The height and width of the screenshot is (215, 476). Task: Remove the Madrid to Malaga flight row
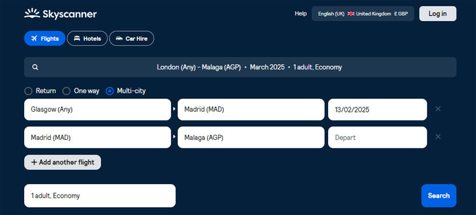point(438,136)
